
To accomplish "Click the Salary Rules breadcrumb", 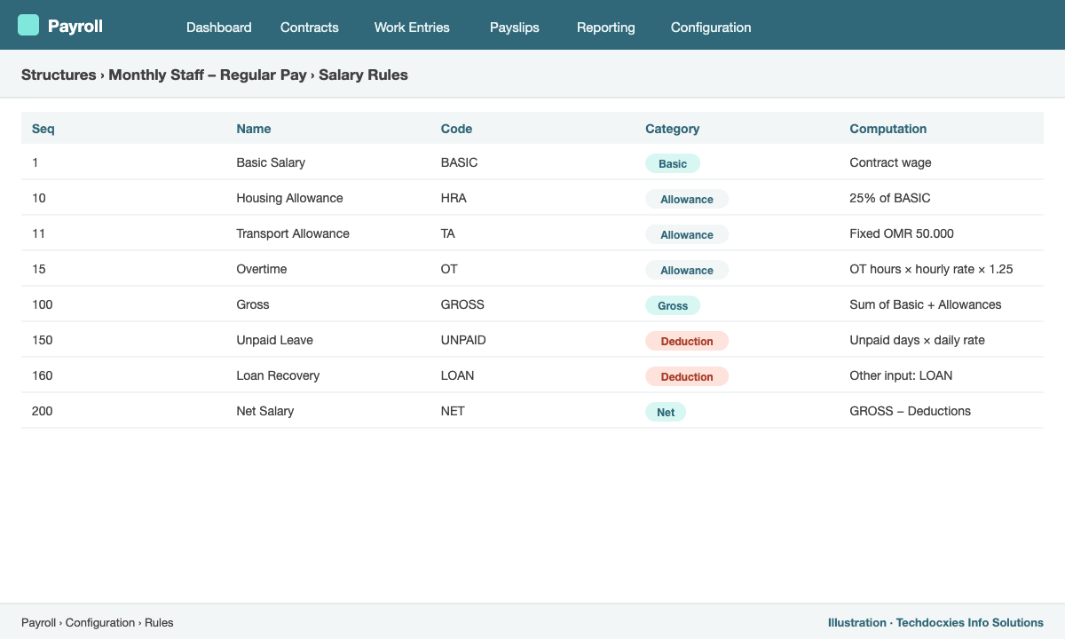I will click(x=364, y=75).
